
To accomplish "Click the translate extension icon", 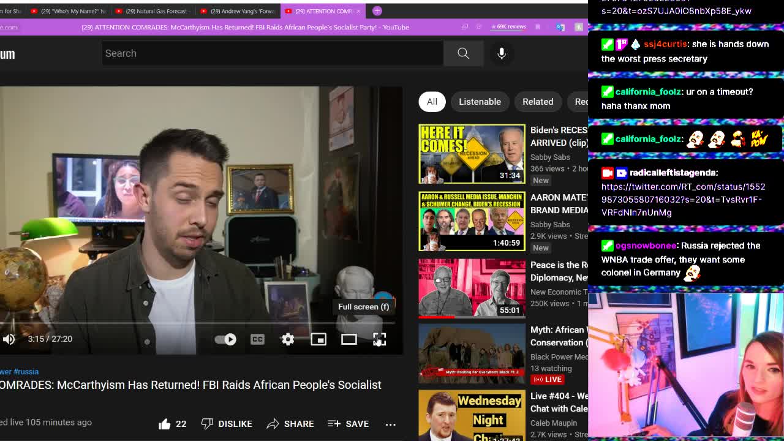I will click(560, 27).
